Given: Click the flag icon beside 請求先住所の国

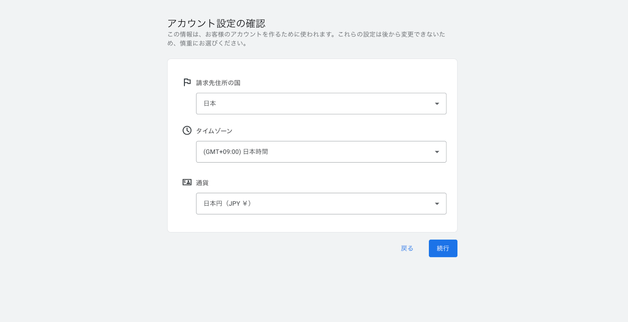Looking at the screenshot, I should tap(187, 82).
